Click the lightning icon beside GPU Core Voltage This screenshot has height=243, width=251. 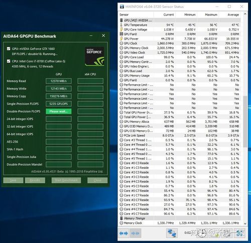point(121,30)
